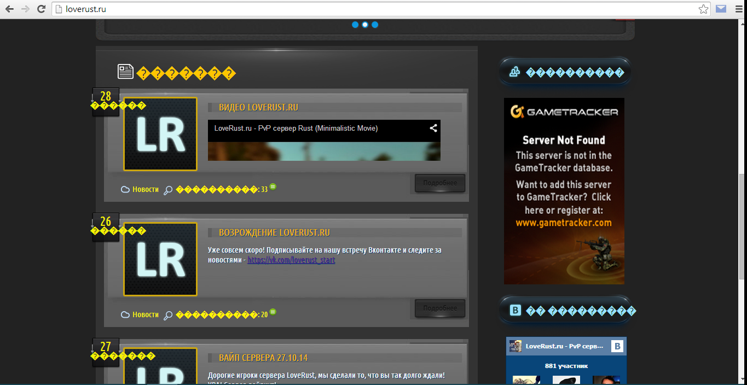
Task: Click the newspaper icon beside the news heading
Action: (125, 72)
